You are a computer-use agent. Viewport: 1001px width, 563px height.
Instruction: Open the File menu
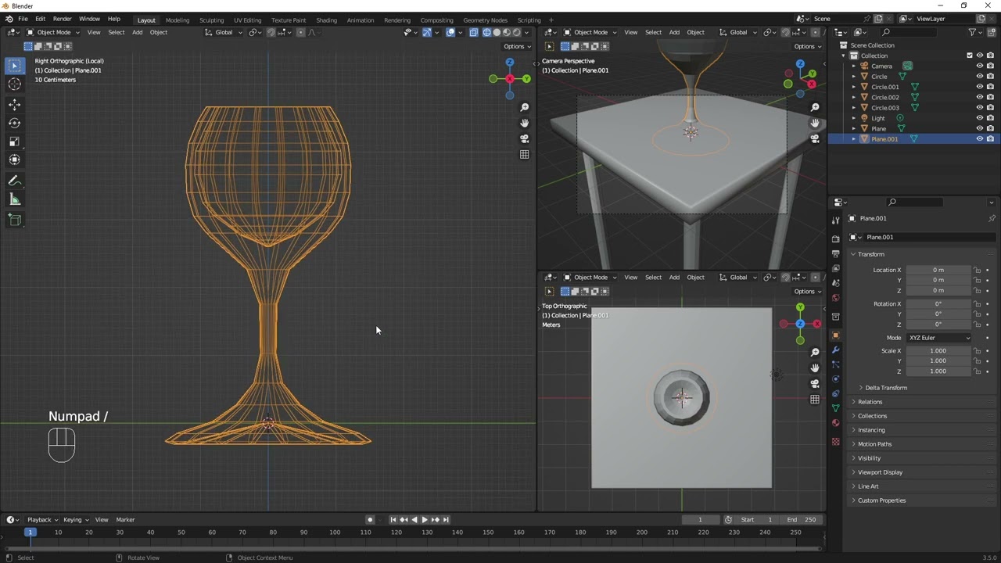pyautogui.click(x=23, y=20)
